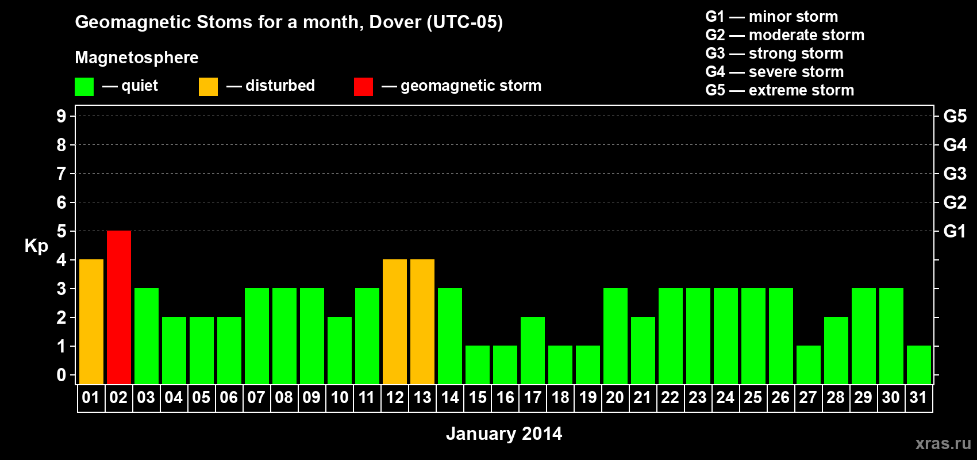This screenshot has height=460, width=977.
Task: Click the G3 label on right axis
Action: 955,174
